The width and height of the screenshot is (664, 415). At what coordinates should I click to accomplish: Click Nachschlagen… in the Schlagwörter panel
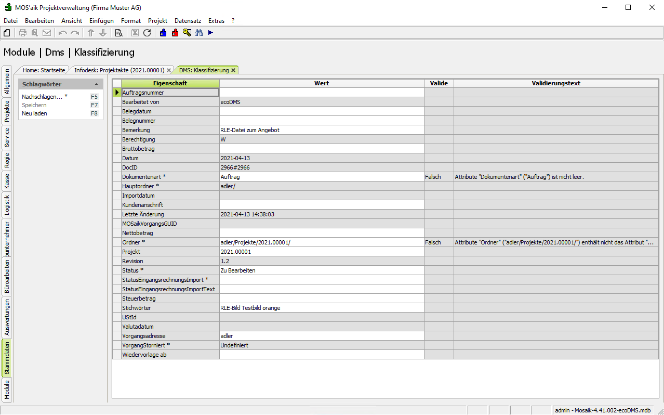(x=42, y=97)
